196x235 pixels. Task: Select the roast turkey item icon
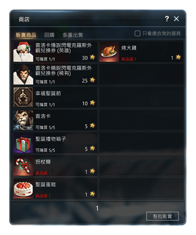(x=109, y=52)
